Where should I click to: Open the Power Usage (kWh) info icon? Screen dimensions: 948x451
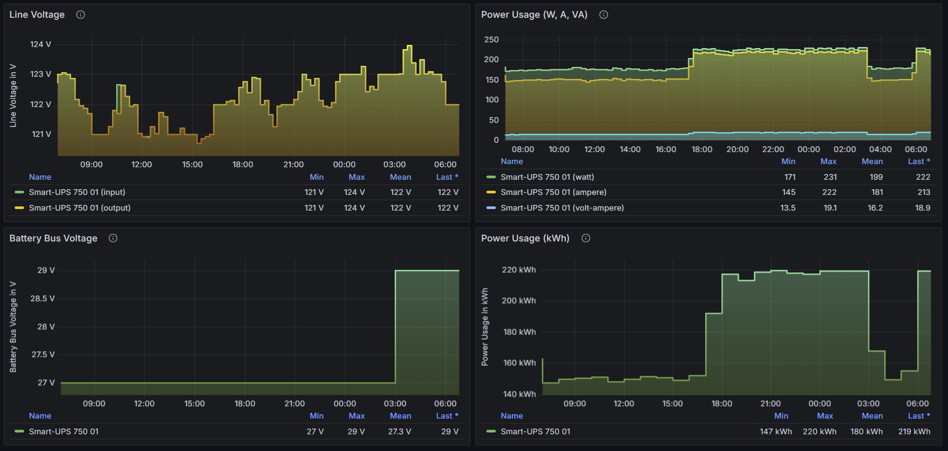(x=586, y=238)
